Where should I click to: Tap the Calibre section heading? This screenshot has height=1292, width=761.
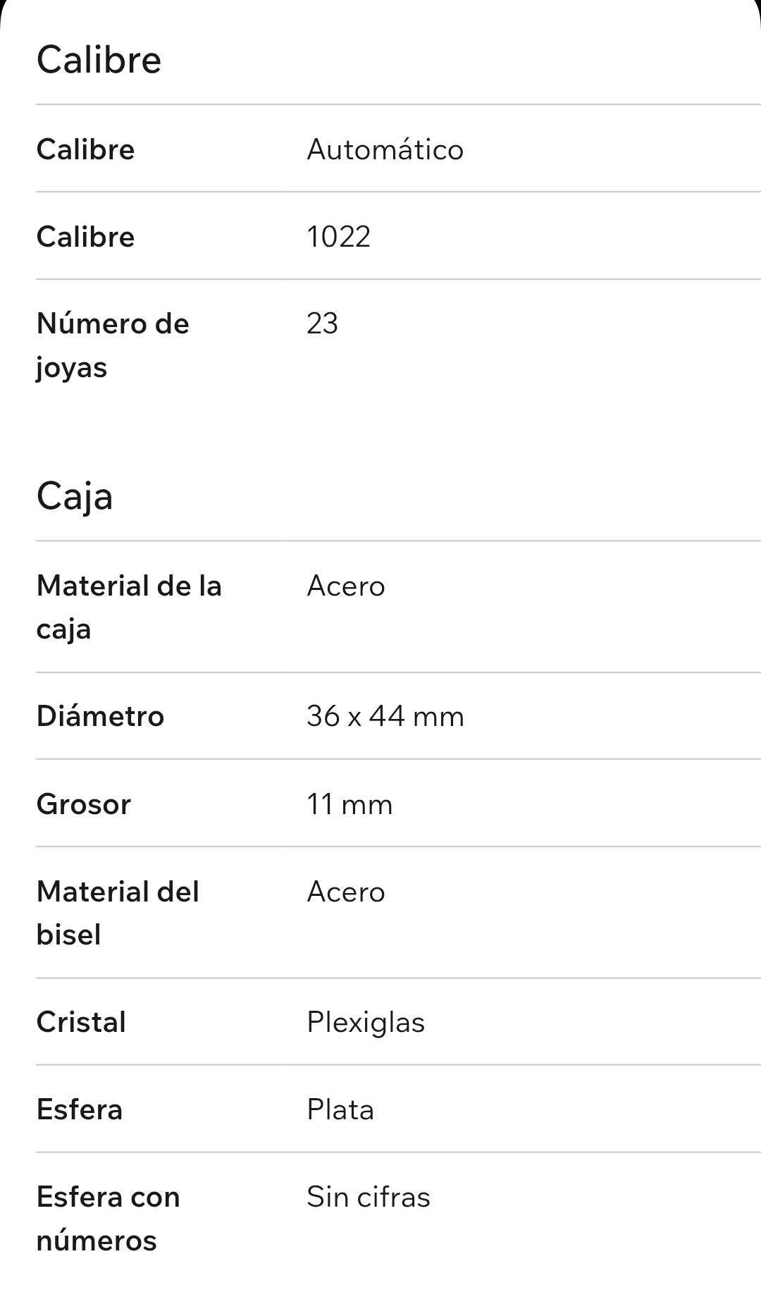coord(99,60)
